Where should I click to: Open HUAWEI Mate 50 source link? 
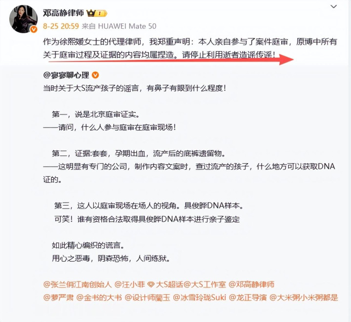[x=127, y=26]
